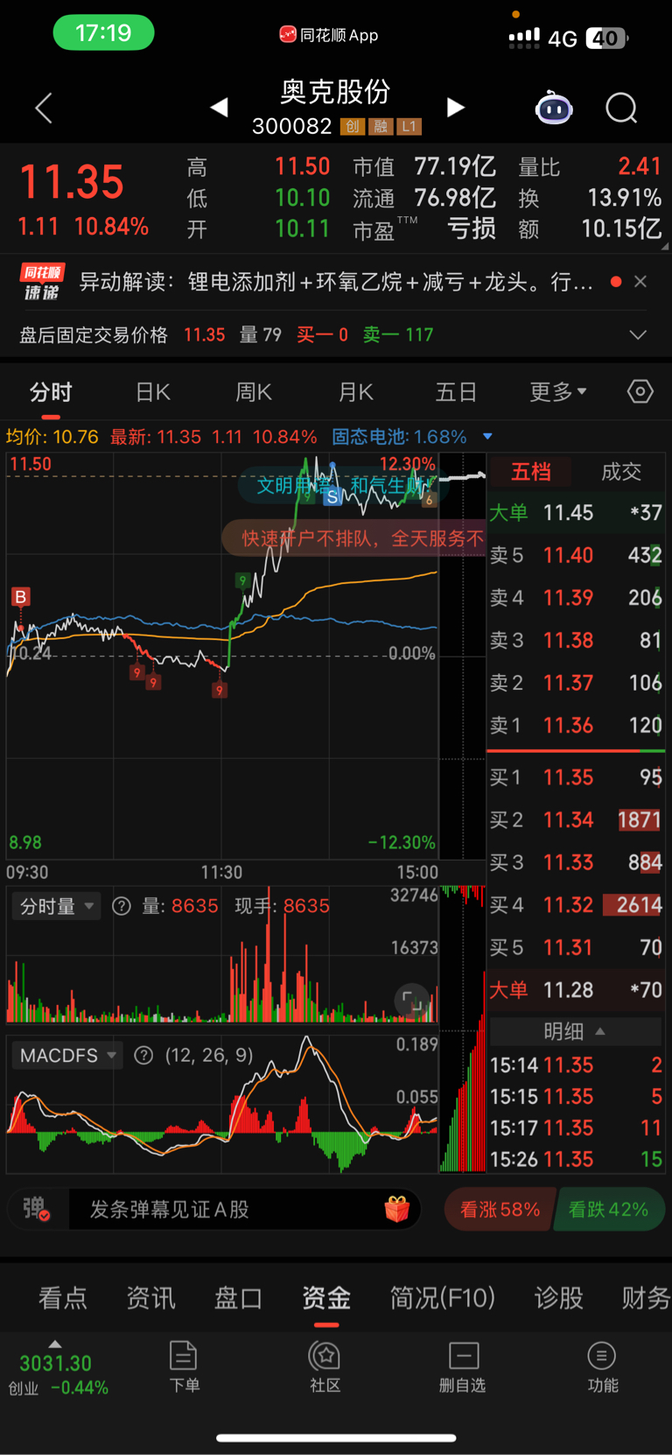Tap the 大单 11.45 row
The width and height of the screenshot is (672, 1455).
point(575,513)
